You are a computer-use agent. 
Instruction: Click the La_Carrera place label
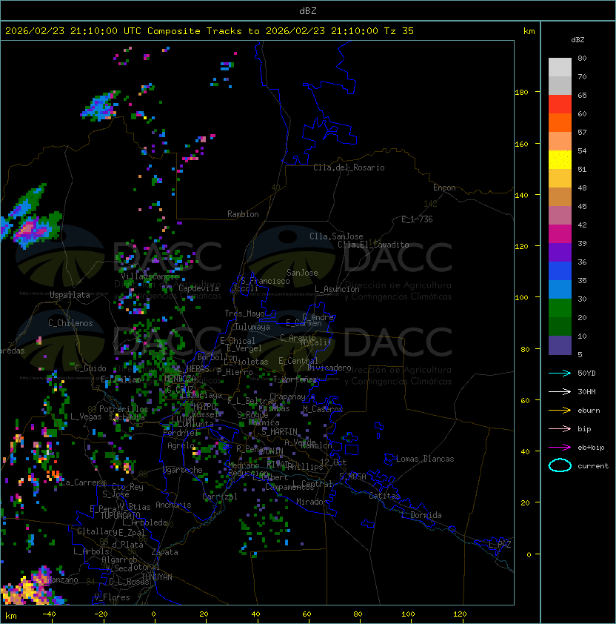point(83,482)
